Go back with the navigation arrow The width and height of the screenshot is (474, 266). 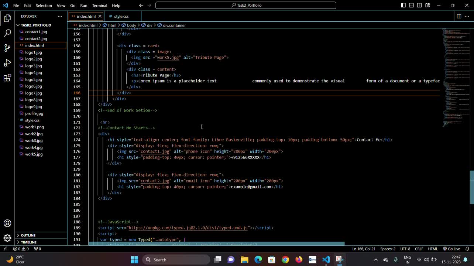(141, 5)
